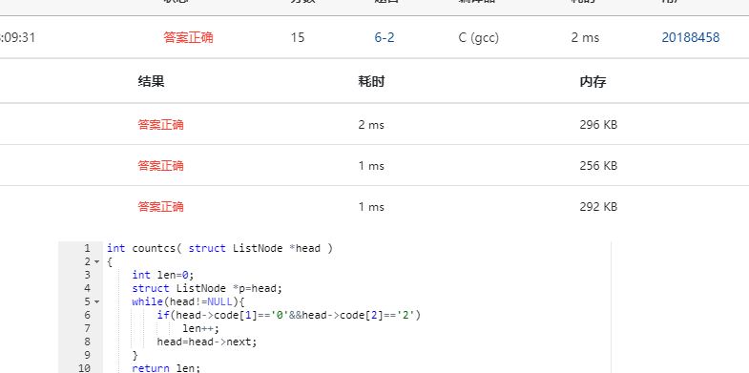Click the 292 KB memory value

(x=598, y=207)
